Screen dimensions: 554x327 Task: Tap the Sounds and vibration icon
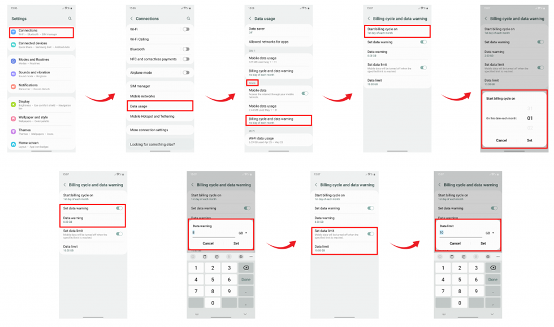(13, 74)
